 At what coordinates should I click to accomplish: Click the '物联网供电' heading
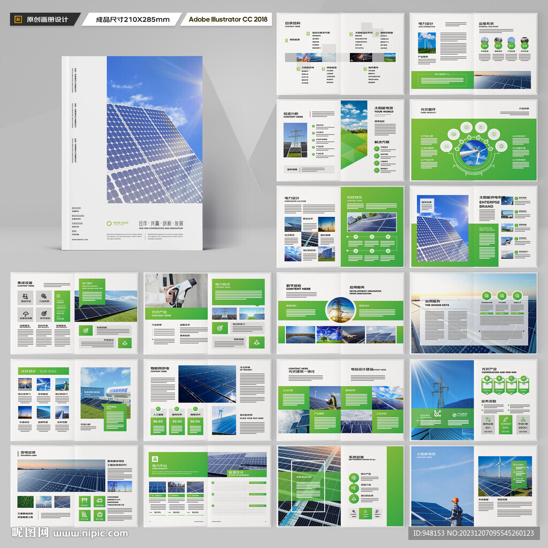[x=160, y=368]
